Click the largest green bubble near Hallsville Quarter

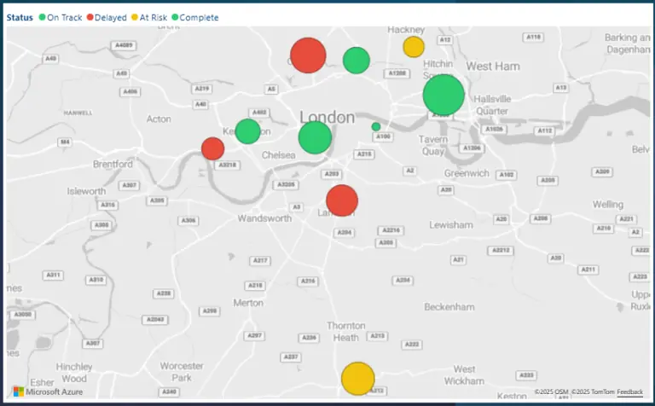coord(444,95)
